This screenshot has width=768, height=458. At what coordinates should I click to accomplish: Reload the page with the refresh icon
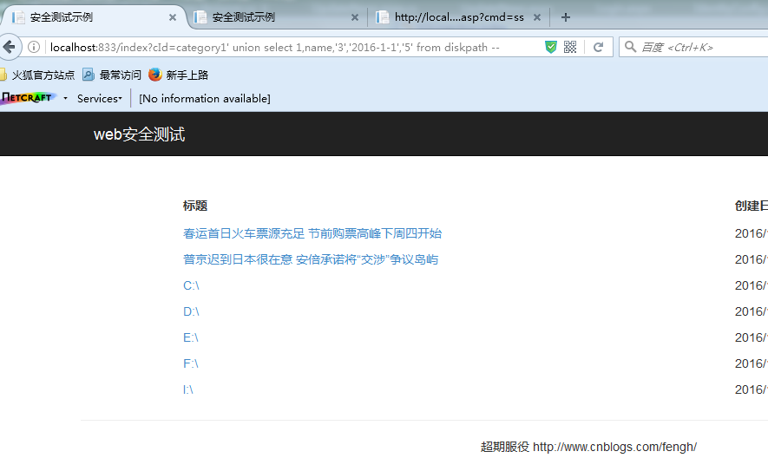598,47
